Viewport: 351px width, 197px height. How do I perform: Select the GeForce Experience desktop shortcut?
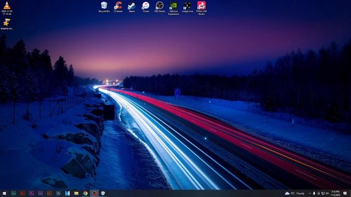pyautogui.click(x=173, y=9)
